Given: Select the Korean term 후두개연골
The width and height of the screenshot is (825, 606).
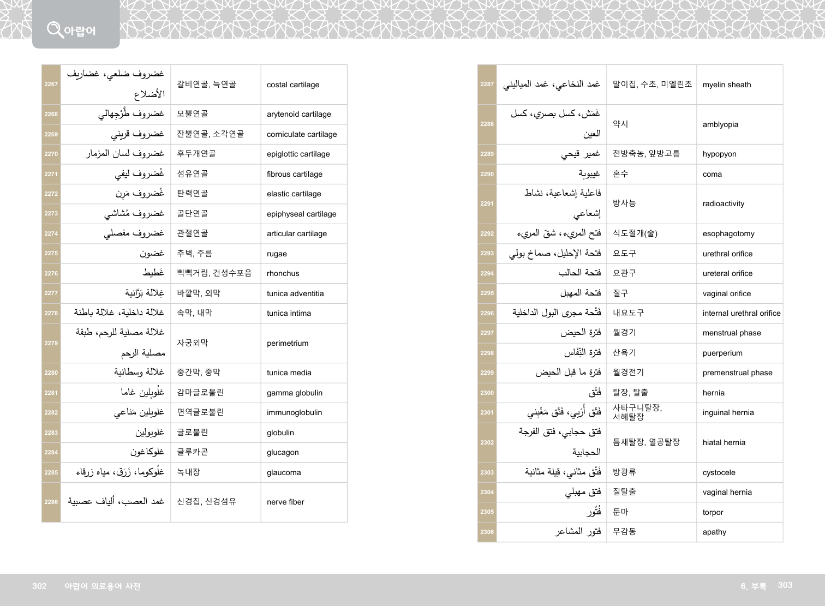Looking at the screenshot, I should (196, 154).
